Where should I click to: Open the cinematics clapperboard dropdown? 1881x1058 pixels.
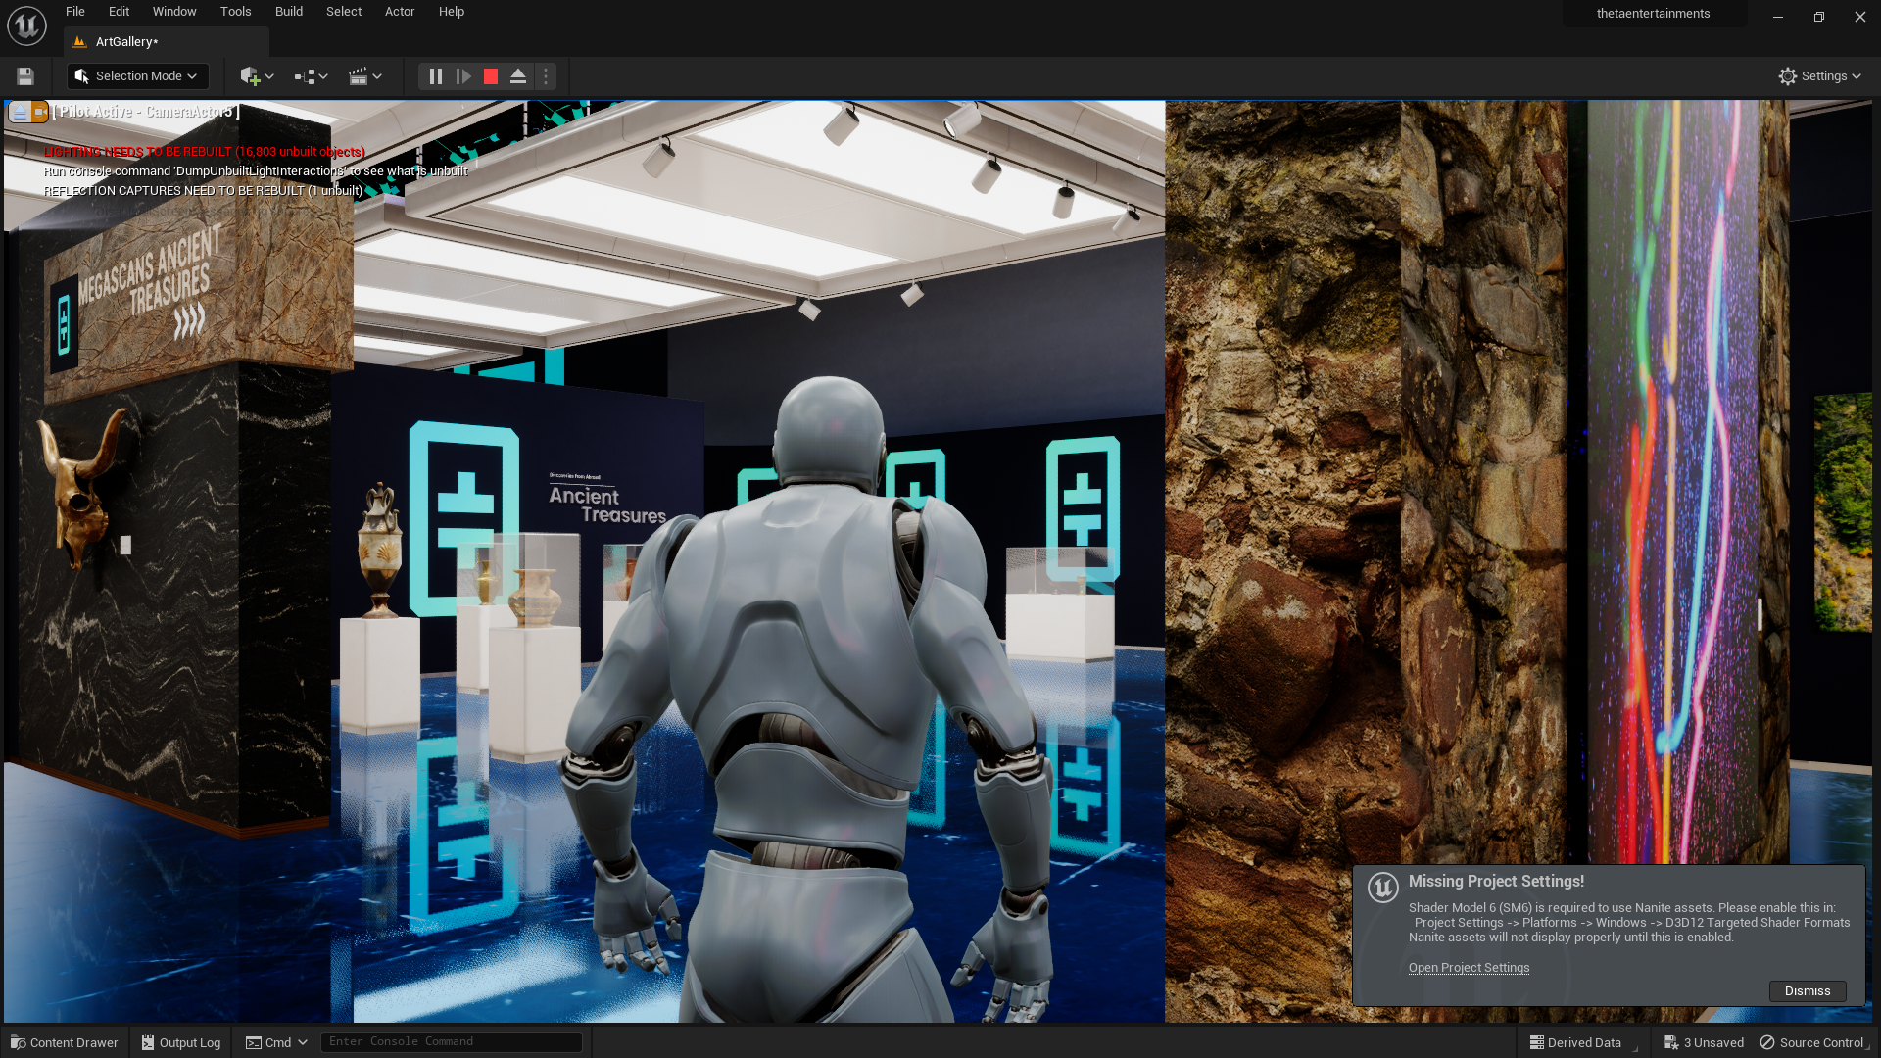coord(364,76)
